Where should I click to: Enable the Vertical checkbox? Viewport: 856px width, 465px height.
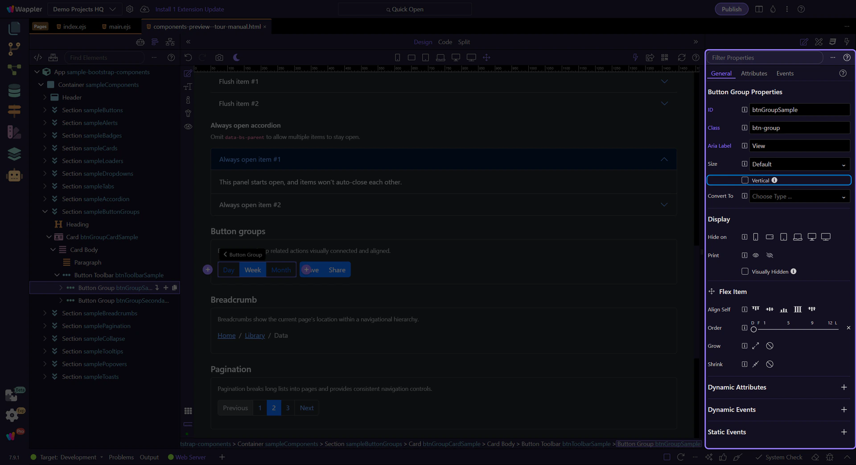point(745,180)
